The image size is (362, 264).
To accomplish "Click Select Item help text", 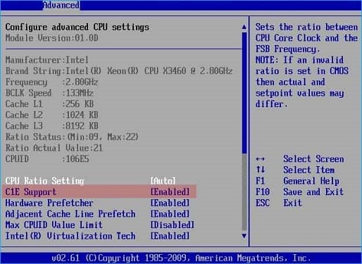I will click(x=309, y=170).
